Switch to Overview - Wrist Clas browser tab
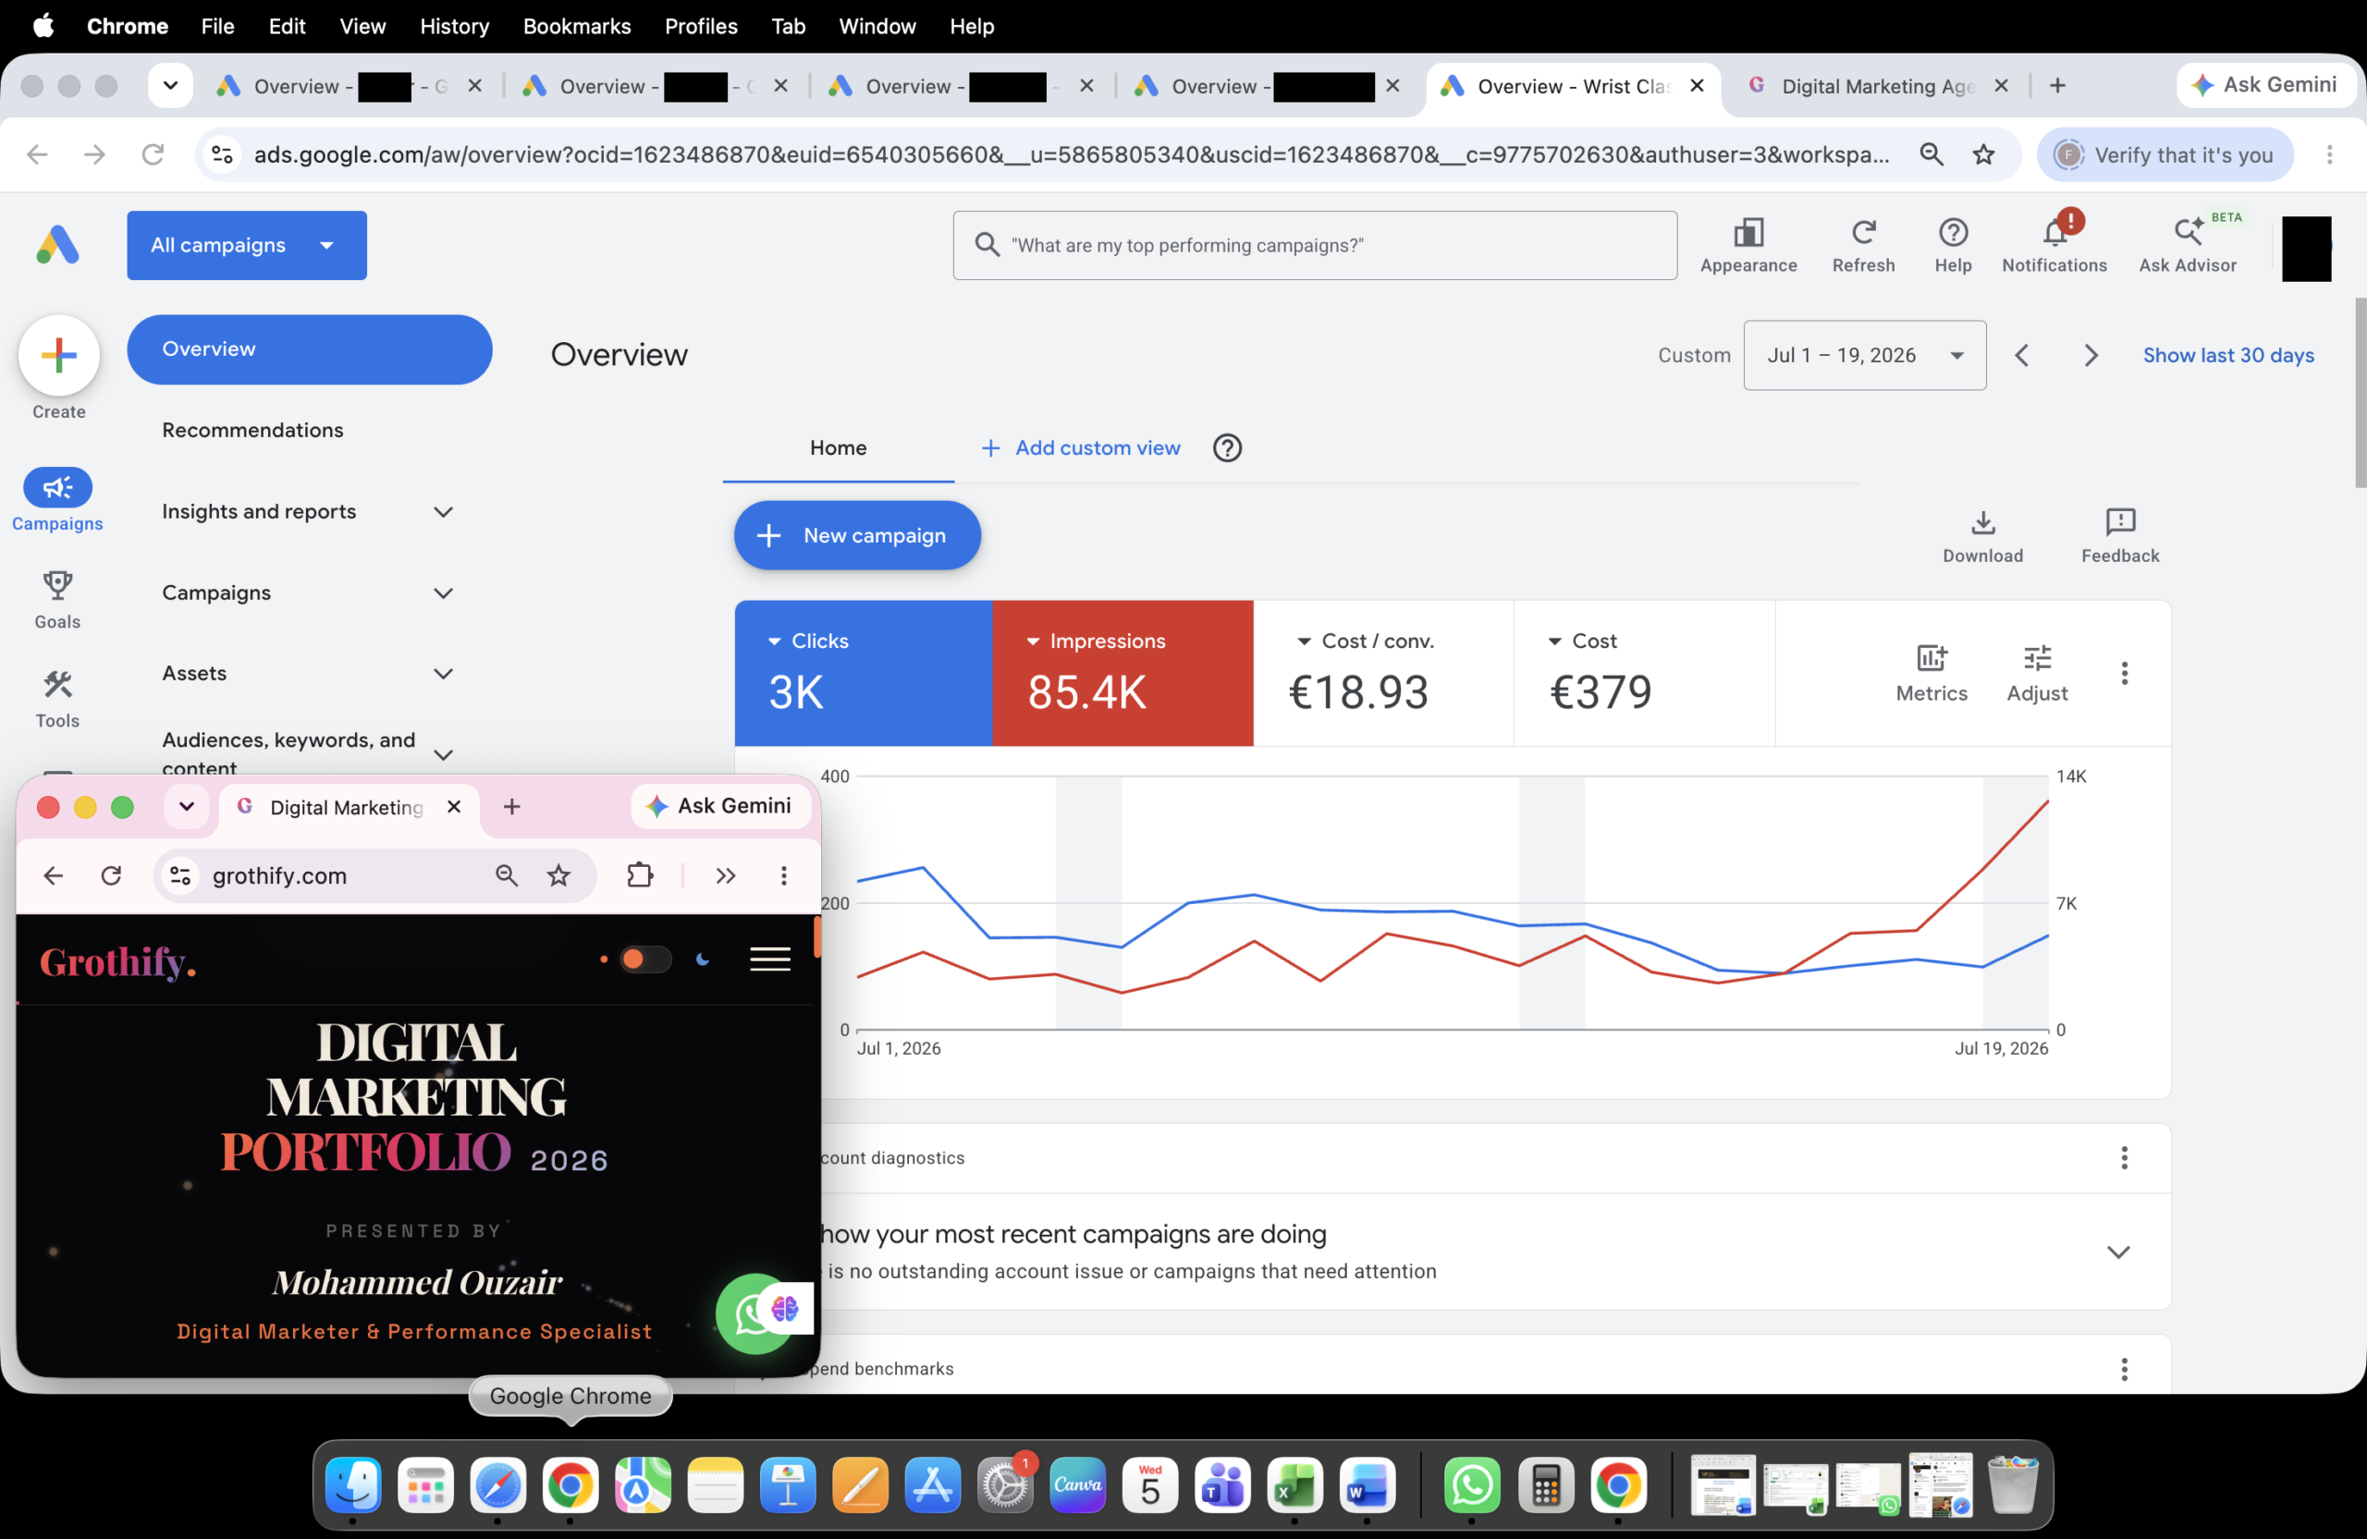The width and height of the screenshot is (2367, 1539). 1574,87
